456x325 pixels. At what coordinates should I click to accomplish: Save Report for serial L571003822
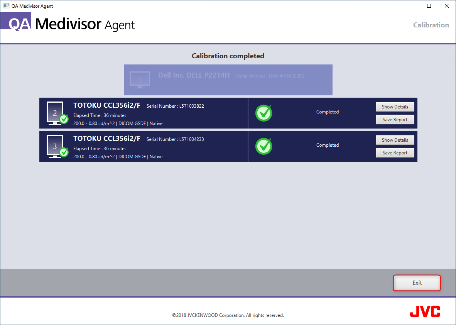click(395, 120)
